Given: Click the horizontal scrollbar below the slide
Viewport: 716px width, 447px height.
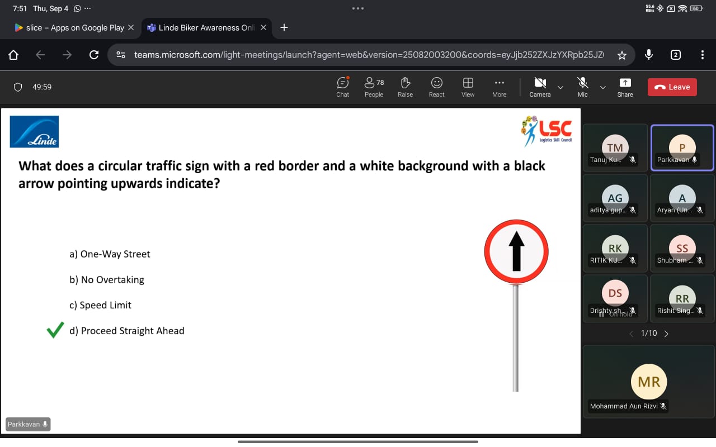Looking at the screenshot, I should (x=357, y=441).
